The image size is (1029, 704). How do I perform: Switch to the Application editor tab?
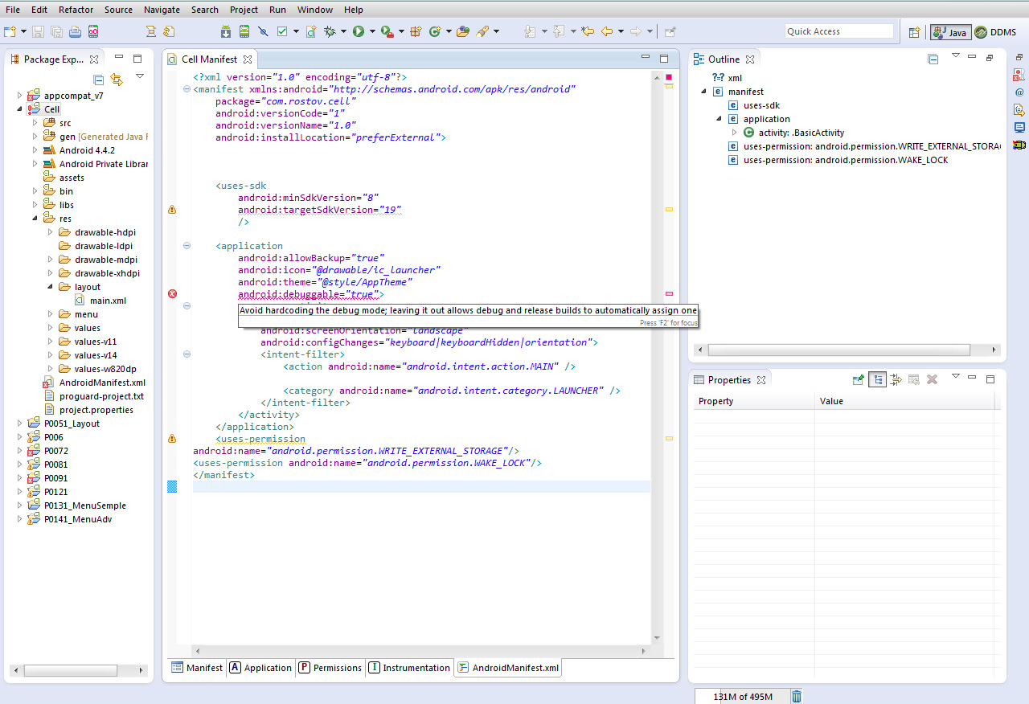260,668
